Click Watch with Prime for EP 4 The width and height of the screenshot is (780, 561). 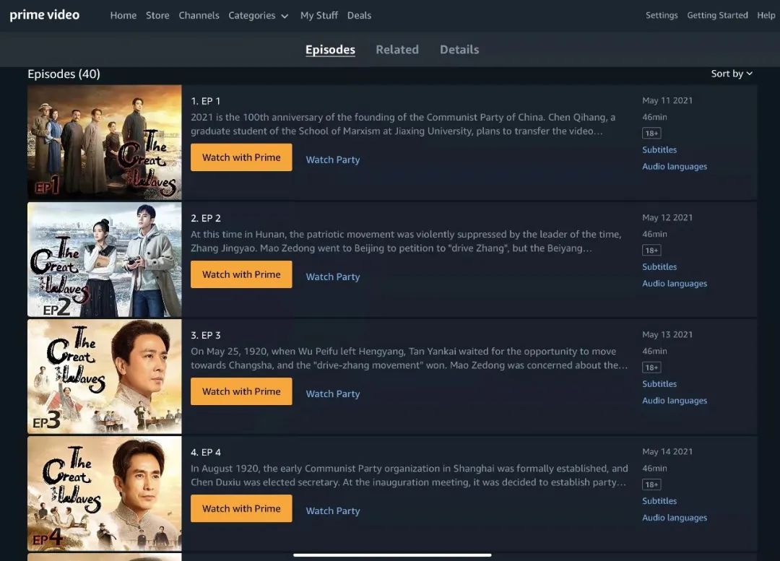(241, 508)
